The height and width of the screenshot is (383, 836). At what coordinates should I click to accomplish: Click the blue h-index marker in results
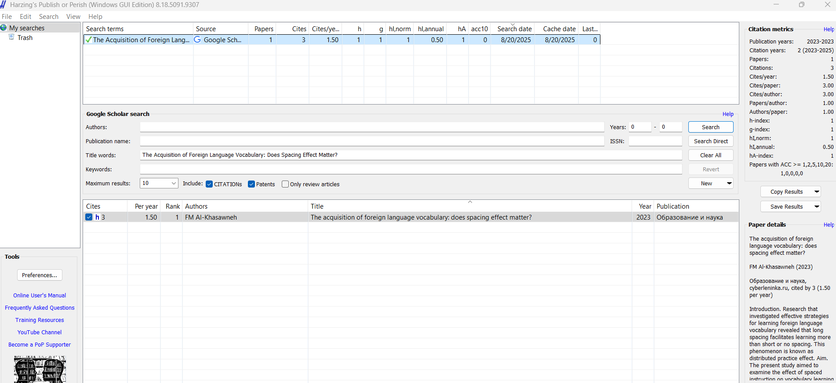[97, 217]
